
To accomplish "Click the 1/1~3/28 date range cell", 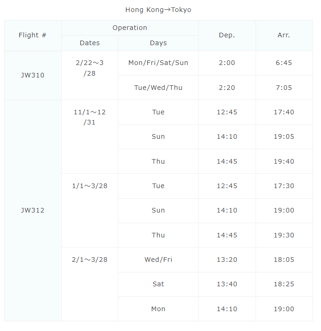I will pyautogui.click(x=90, y=186).
